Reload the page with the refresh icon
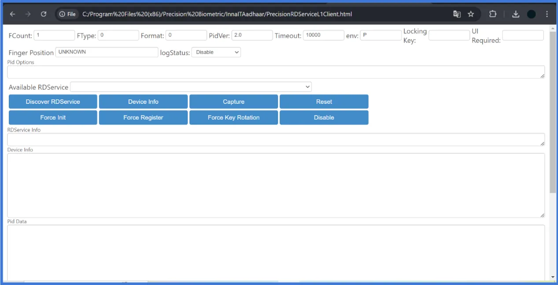 44,14
